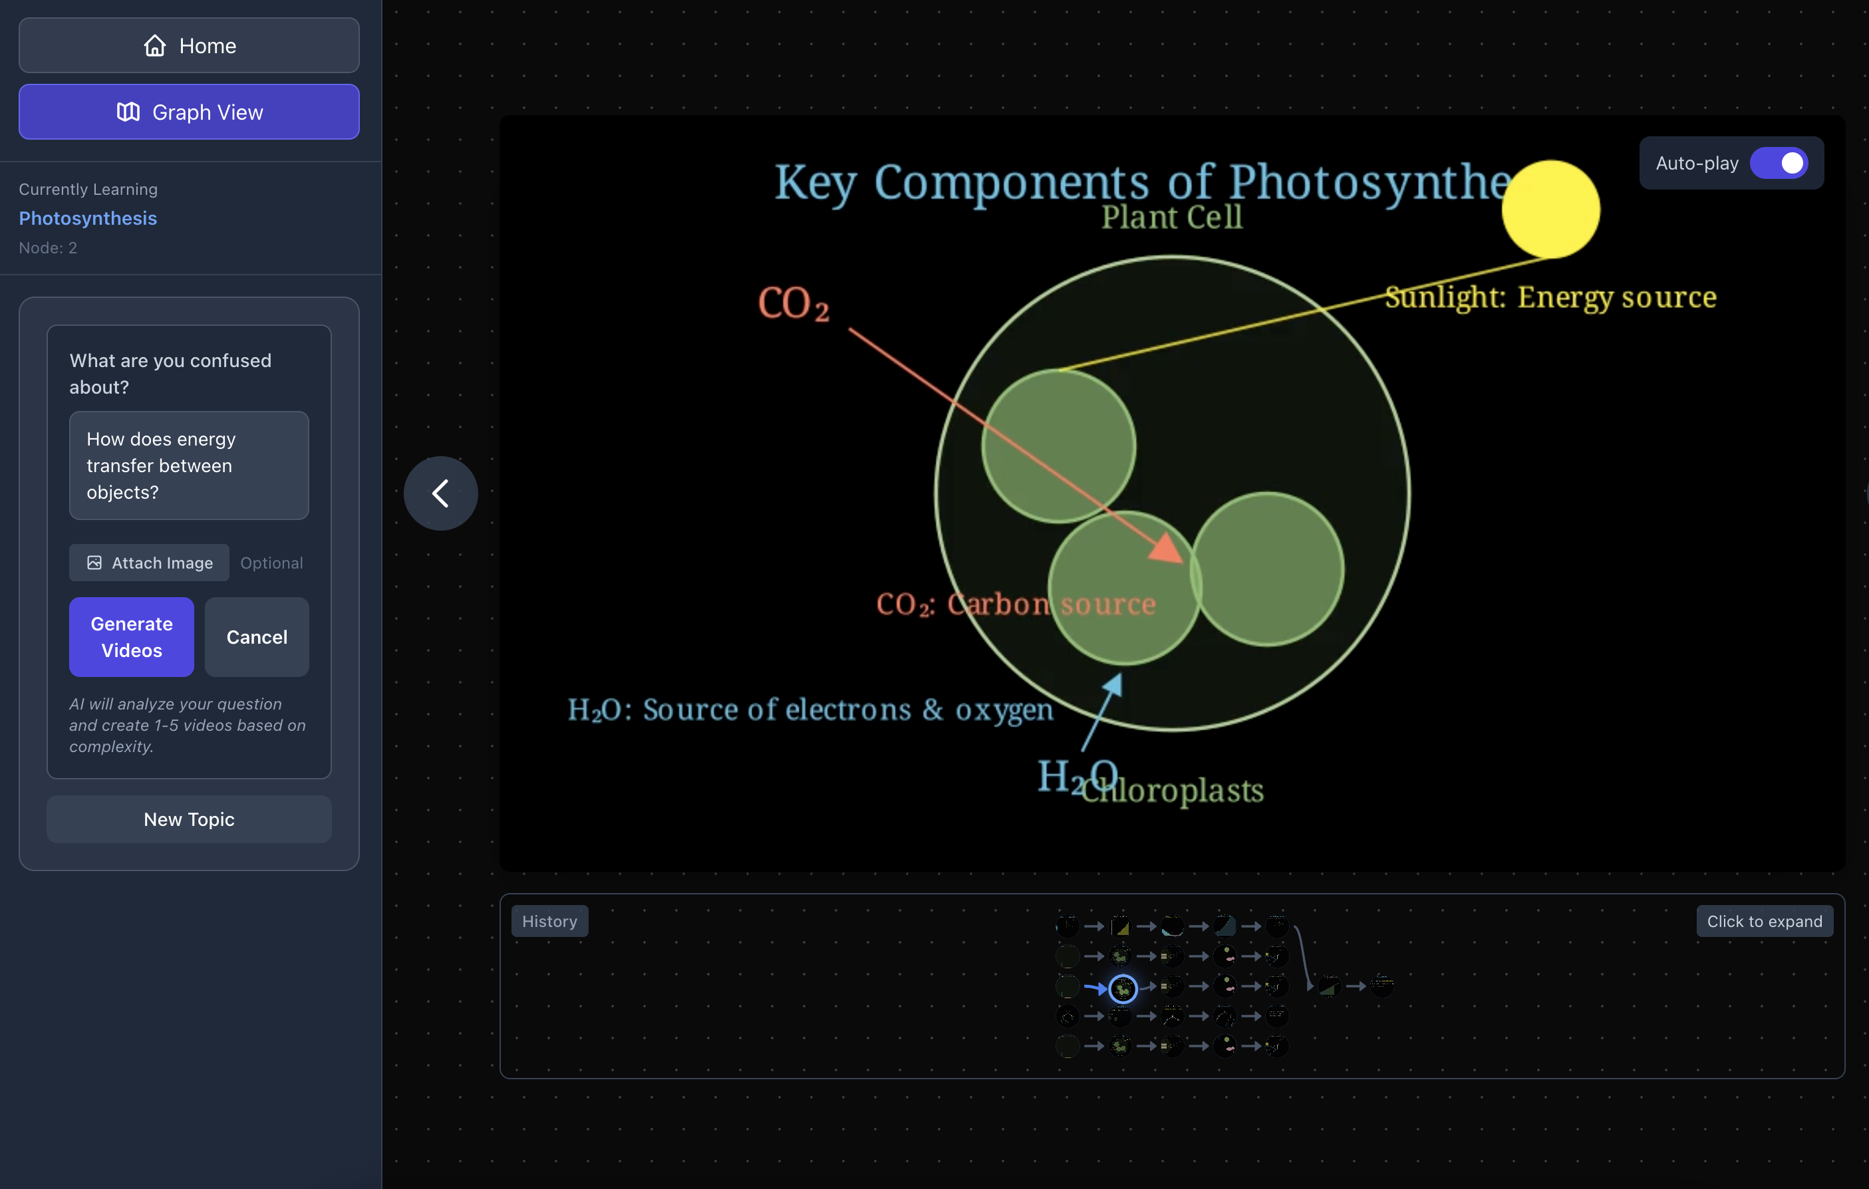
Task: Click the confusion question text field
Action: tap(189, 465)
